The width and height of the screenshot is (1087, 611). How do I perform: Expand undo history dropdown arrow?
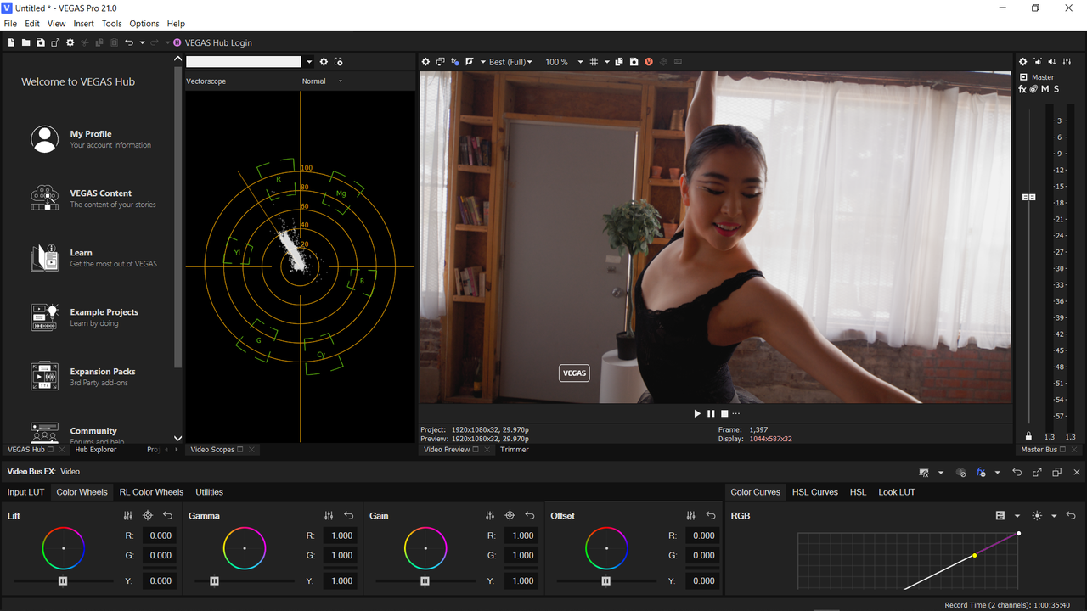coord(143,42)
